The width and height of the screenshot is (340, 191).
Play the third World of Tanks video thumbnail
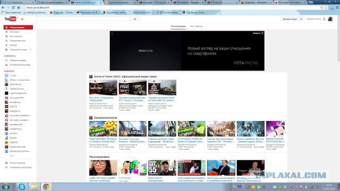click(x=162, y=88)
